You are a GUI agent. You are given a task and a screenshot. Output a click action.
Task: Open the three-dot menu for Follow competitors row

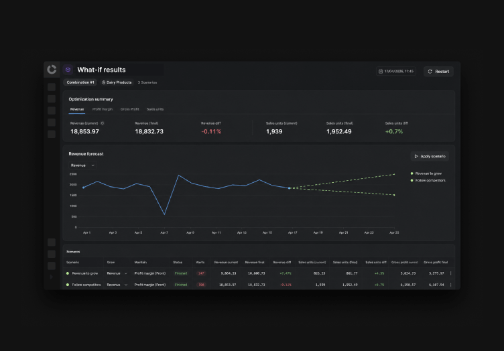pos(450,285)
